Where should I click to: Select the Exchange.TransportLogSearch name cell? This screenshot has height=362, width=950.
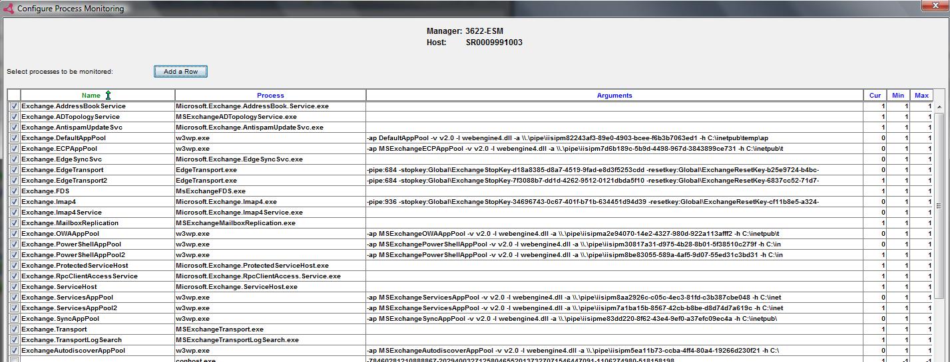(98, 340)
